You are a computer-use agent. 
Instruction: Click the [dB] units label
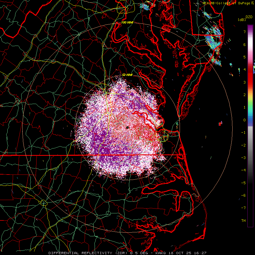[242, 20]
